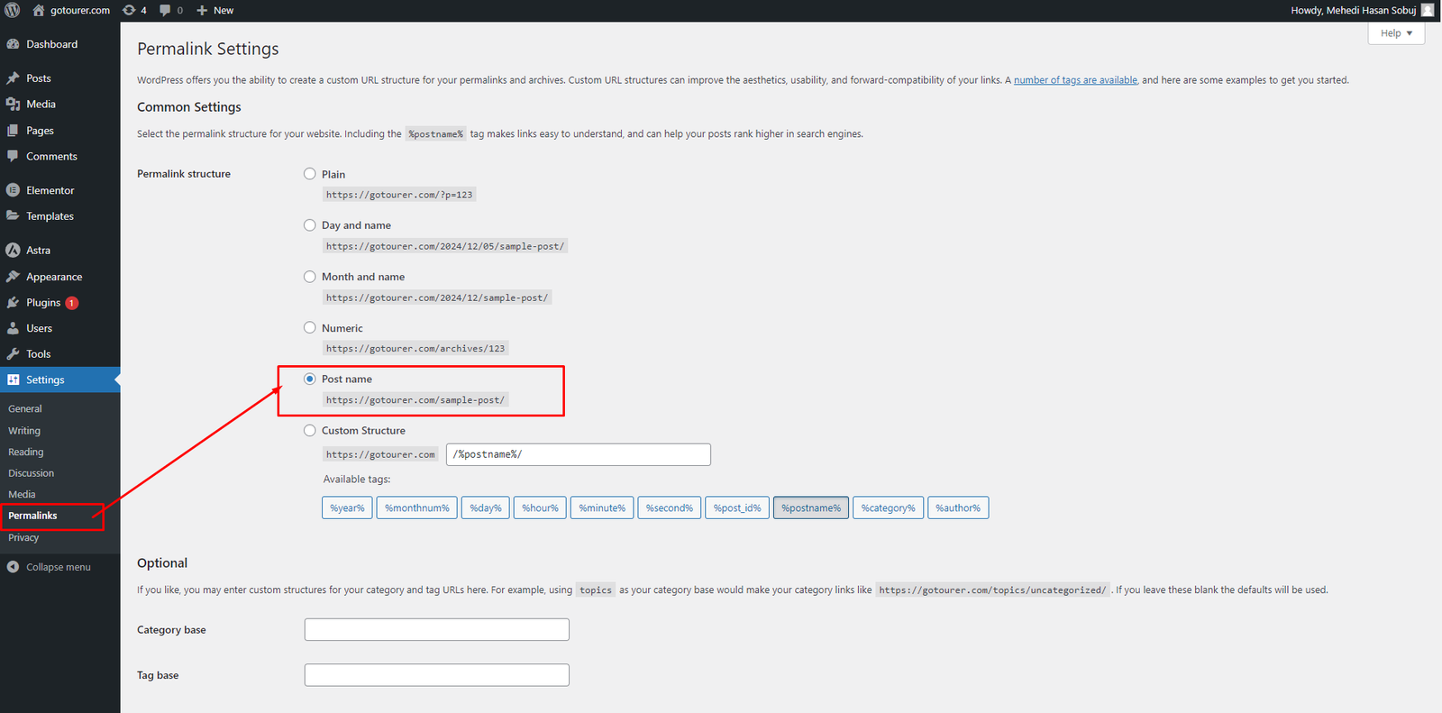Open Media settings submenu item
Viewport: 1442px width, 713px height.
(23, 495)
